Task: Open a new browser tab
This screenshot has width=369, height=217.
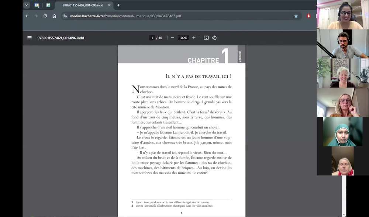Action: point(118,5)
